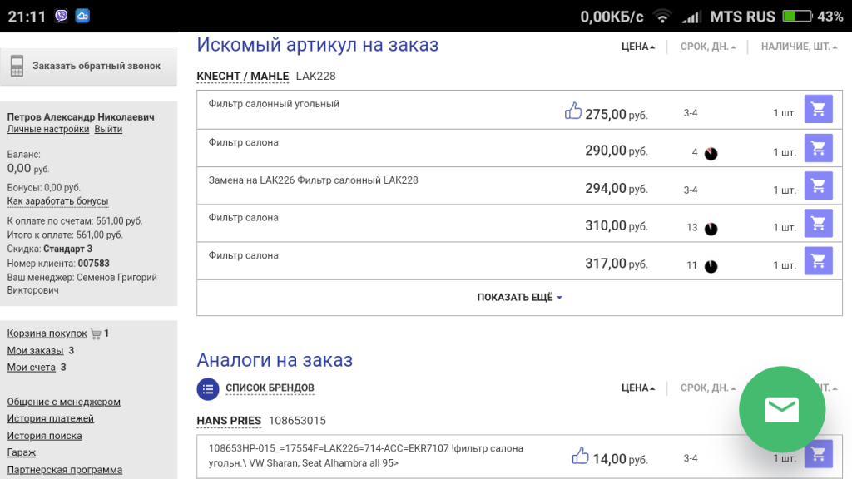Open the brand list icon button

coord(208,388)
